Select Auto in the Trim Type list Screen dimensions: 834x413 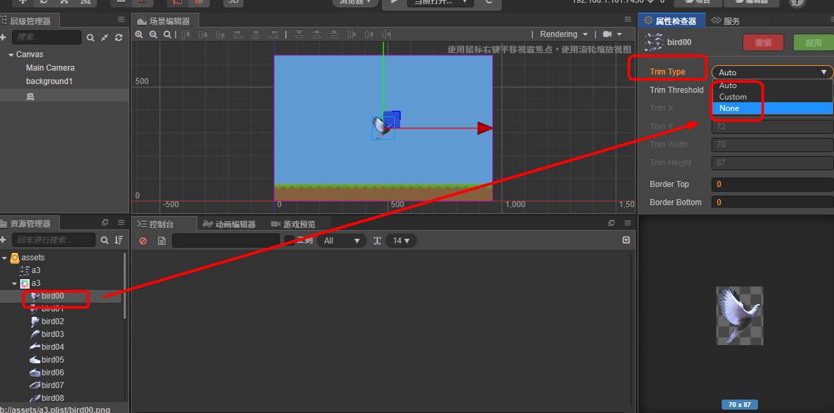pyautogui.click(x=772, y=85)
